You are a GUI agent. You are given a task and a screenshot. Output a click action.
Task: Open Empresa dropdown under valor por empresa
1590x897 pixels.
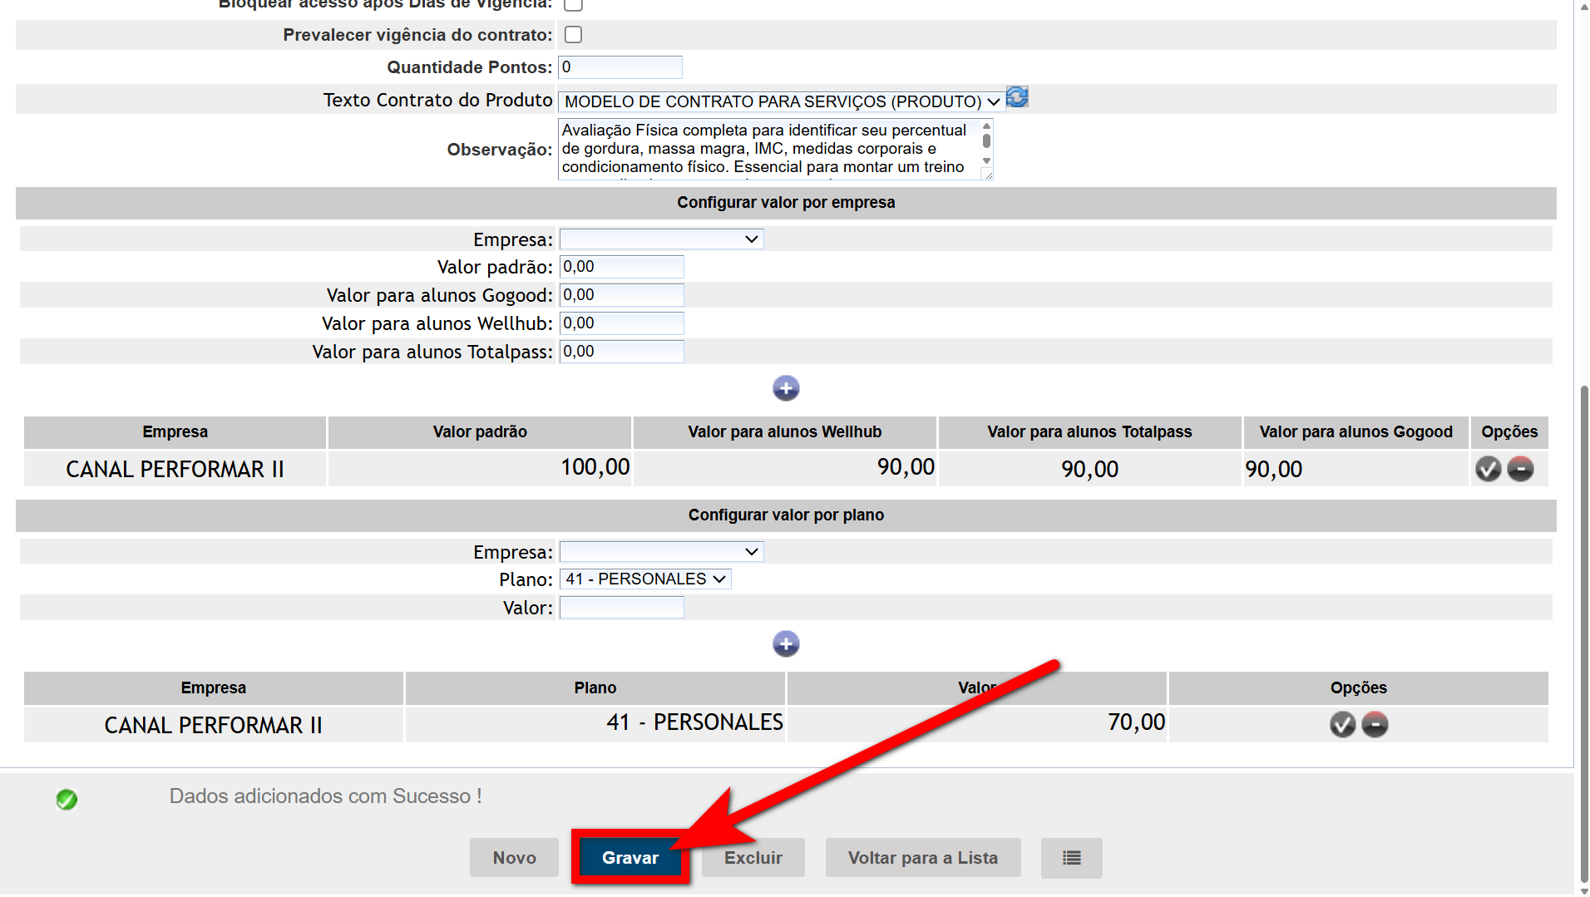tap(661, 239)
